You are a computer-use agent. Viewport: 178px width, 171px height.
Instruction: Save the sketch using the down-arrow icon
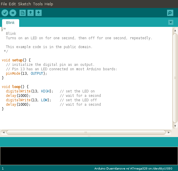(x=38, y=13)
